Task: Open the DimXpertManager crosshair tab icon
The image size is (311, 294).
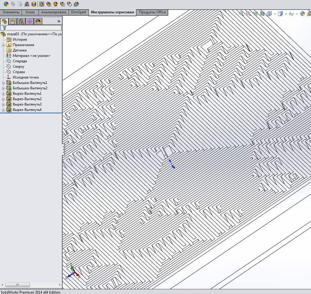Action: click(29, 22)
